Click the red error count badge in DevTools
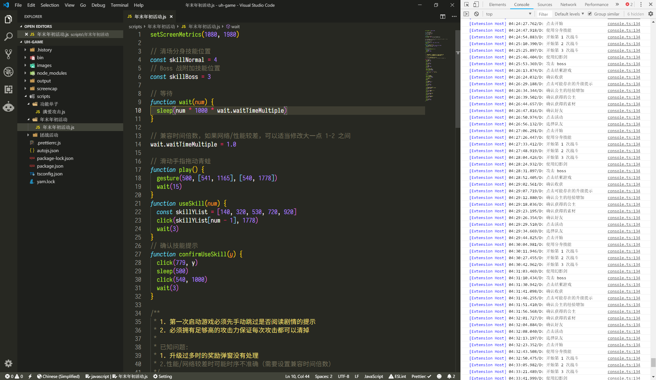This screenshot has height=380, width=656. pyautogui.click(x=629, y=5)
